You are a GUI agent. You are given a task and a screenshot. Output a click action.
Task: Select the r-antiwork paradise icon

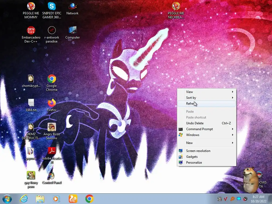pos(52,35)
